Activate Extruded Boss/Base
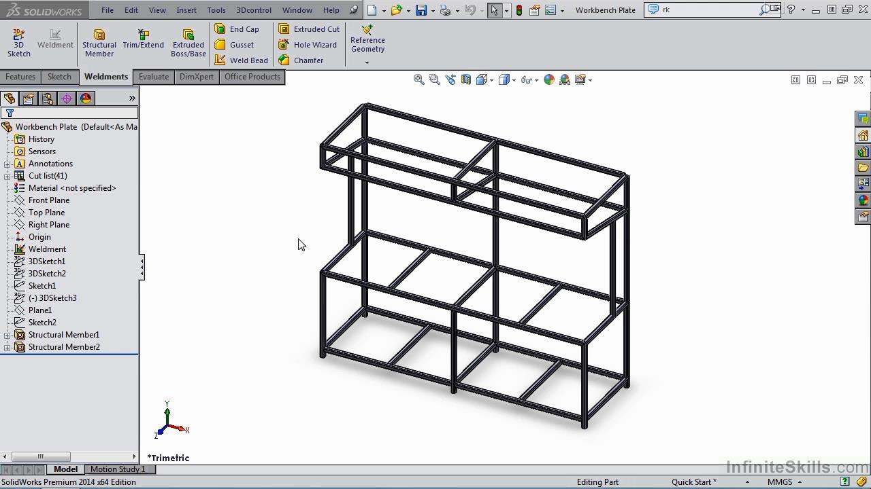 (x=188, y=43)
